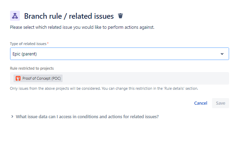The image size is (252, 148).
Task: Click the blank middle of the Epic dropdown field
Action: [x=127, y=54]
